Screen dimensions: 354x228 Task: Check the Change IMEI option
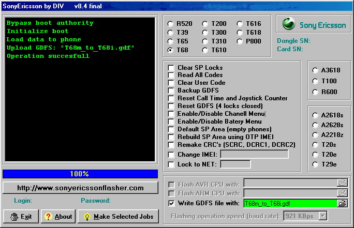pyautogui.click(x=171, y=155)
